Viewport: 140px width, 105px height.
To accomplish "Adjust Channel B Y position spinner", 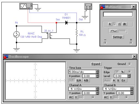I will [132, 93].
